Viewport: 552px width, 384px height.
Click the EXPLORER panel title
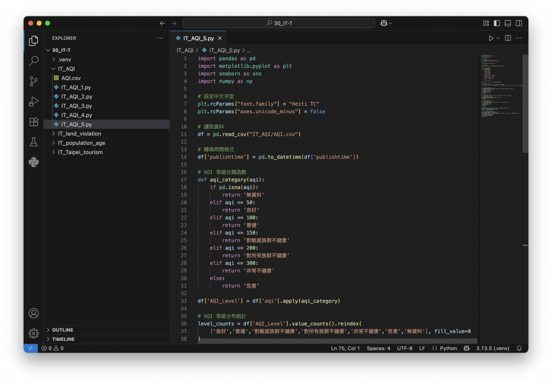(x=64, y=38)
